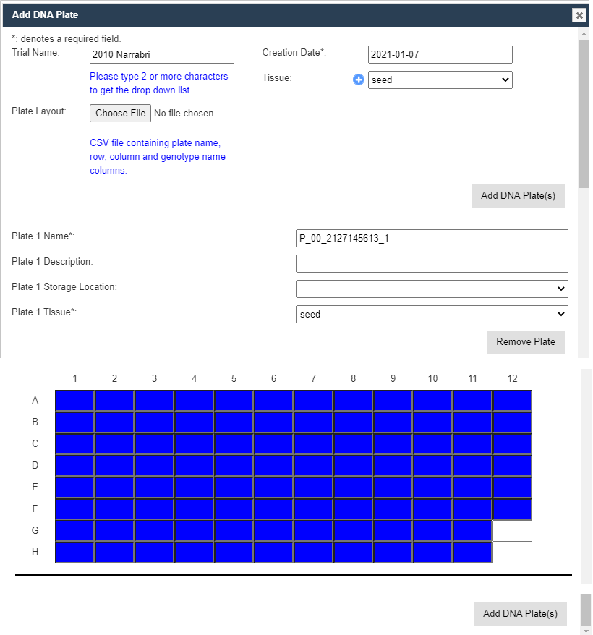The image size is (593, 635).
Task: Click the scrollbar up arrow at top right
Action: (584, 33)
